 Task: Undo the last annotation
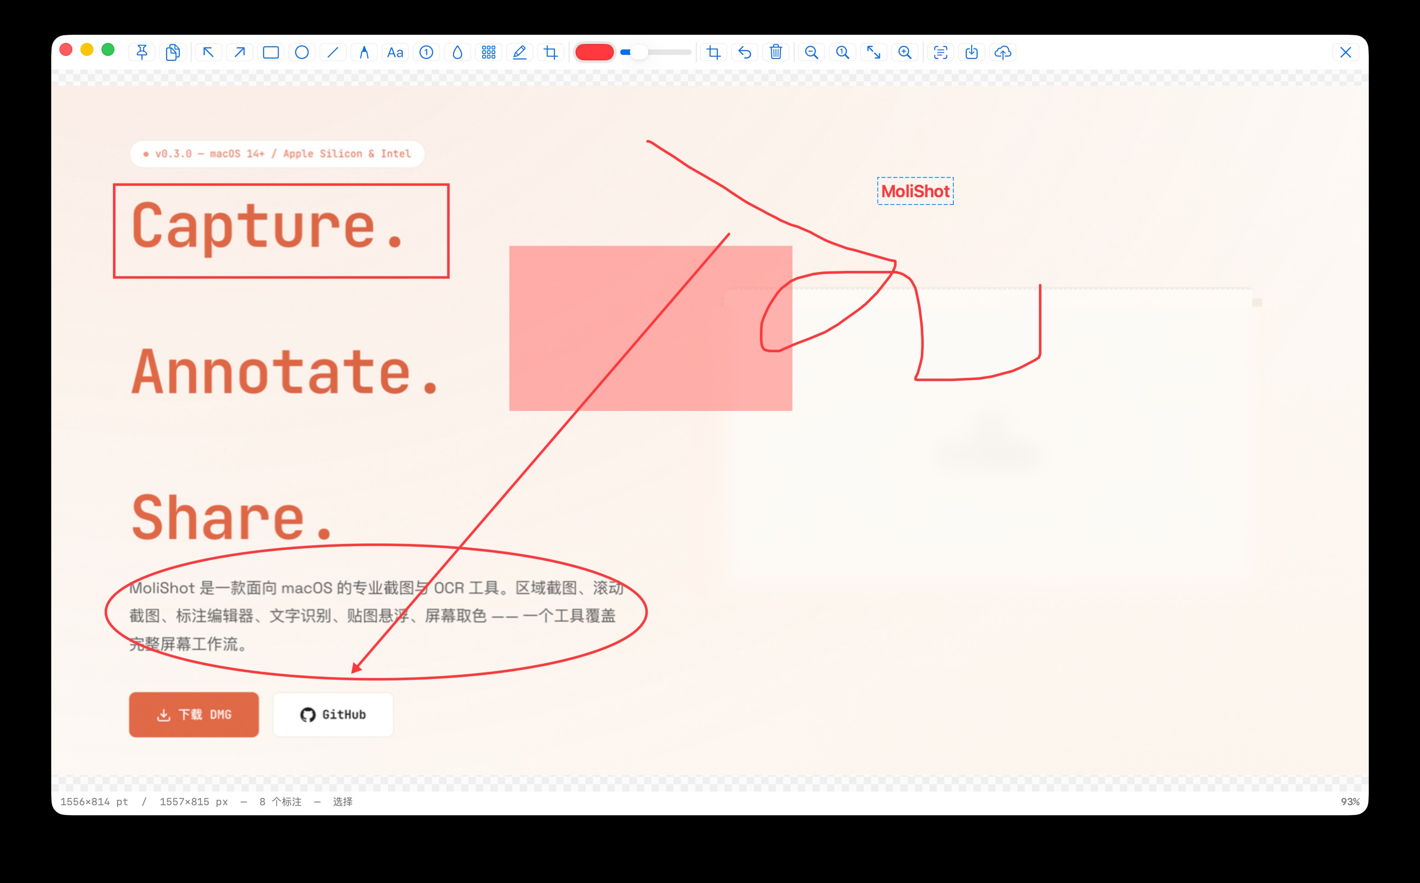click(x=744, y=53)
